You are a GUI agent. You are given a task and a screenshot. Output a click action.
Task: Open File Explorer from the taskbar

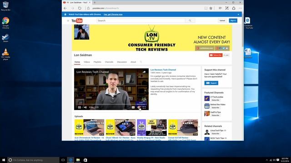click(x=78, y=160)
